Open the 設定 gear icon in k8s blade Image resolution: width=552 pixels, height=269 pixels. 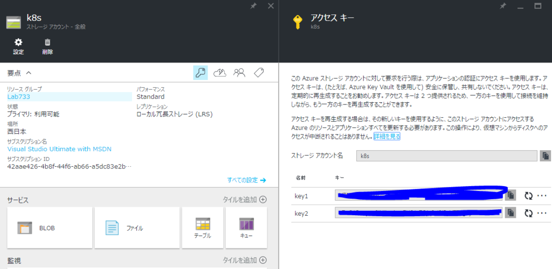[x=18, y=43]
